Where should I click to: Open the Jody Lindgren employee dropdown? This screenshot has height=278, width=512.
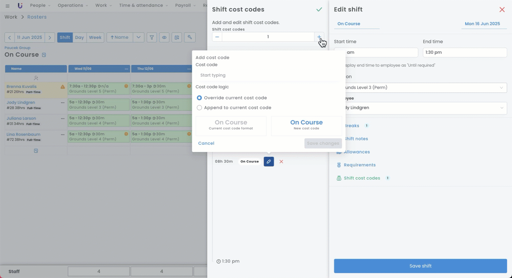click(x=501, y=108)
